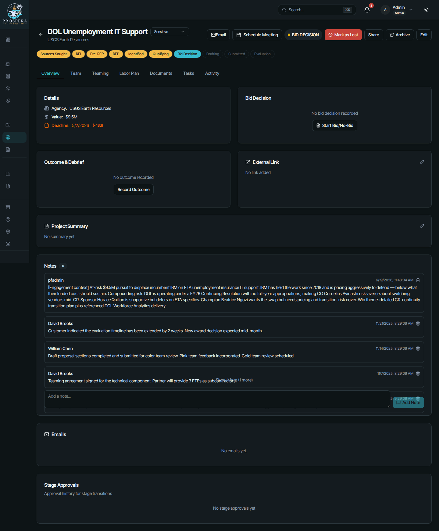Click the Add a note text field
This screenshot has width=439, height=531.
pos(217,399)
